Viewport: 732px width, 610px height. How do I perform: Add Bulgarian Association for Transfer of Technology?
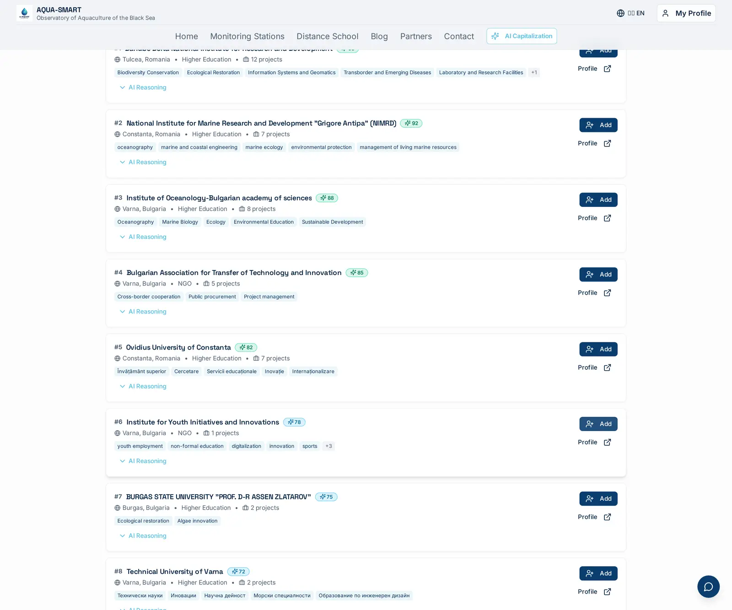pos(598,275)
